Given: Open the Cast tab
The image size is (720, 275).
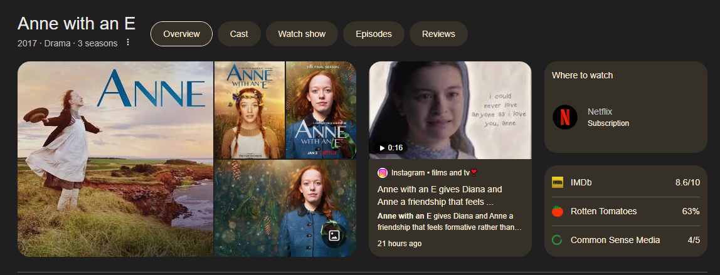Looking at the screenshot, I should [x=239, y=34].
